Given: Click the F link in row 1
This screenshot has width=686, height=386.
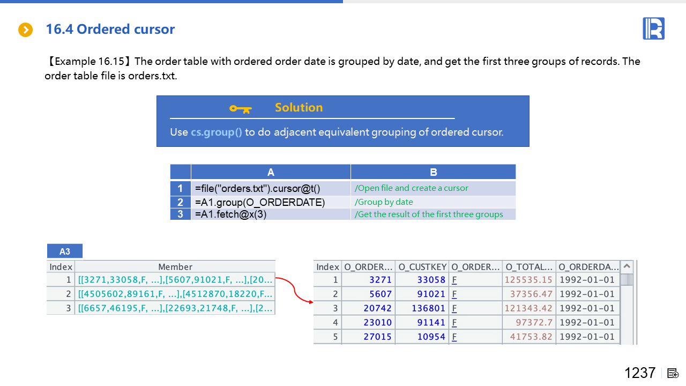Looking at the screenshot, I should (454, 280).
